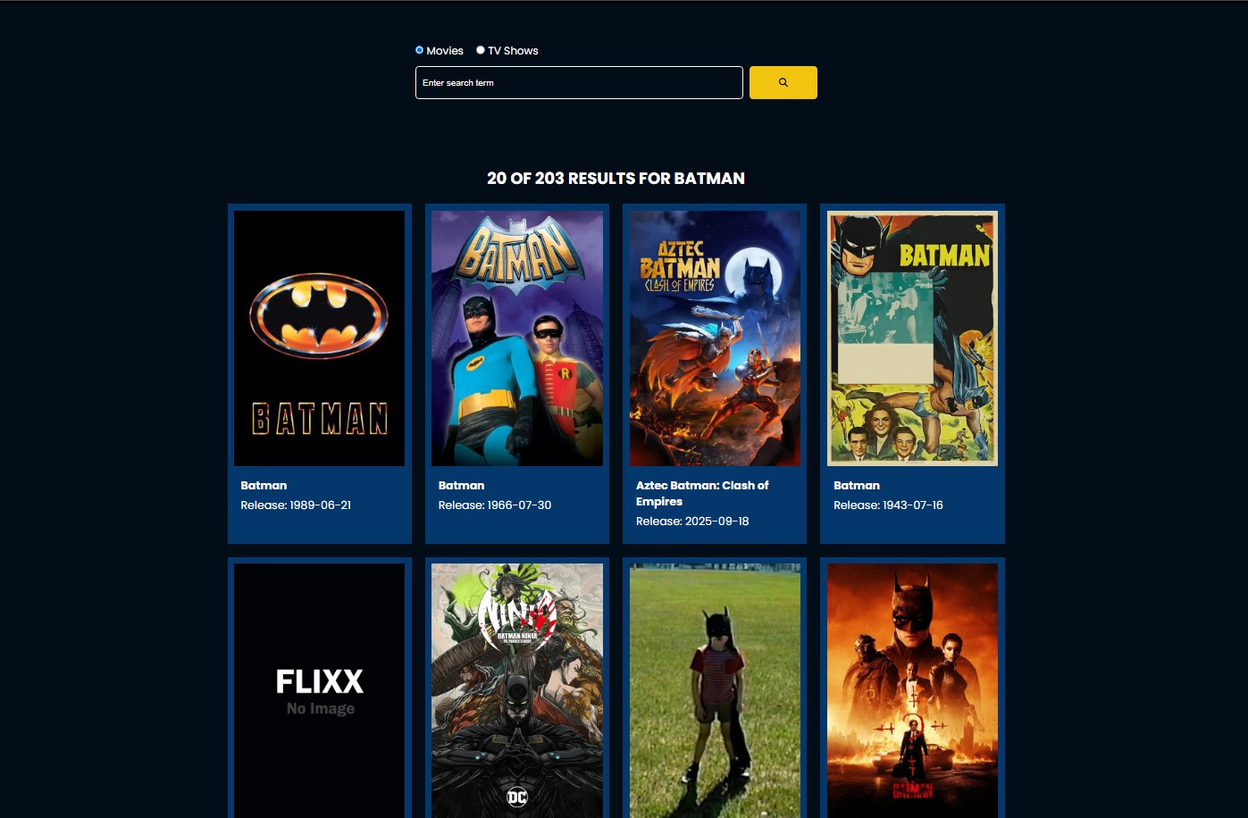Open the 1943 Batman vintage poster
Viewport: 1248px width, 818px height.
coord(912,338)
